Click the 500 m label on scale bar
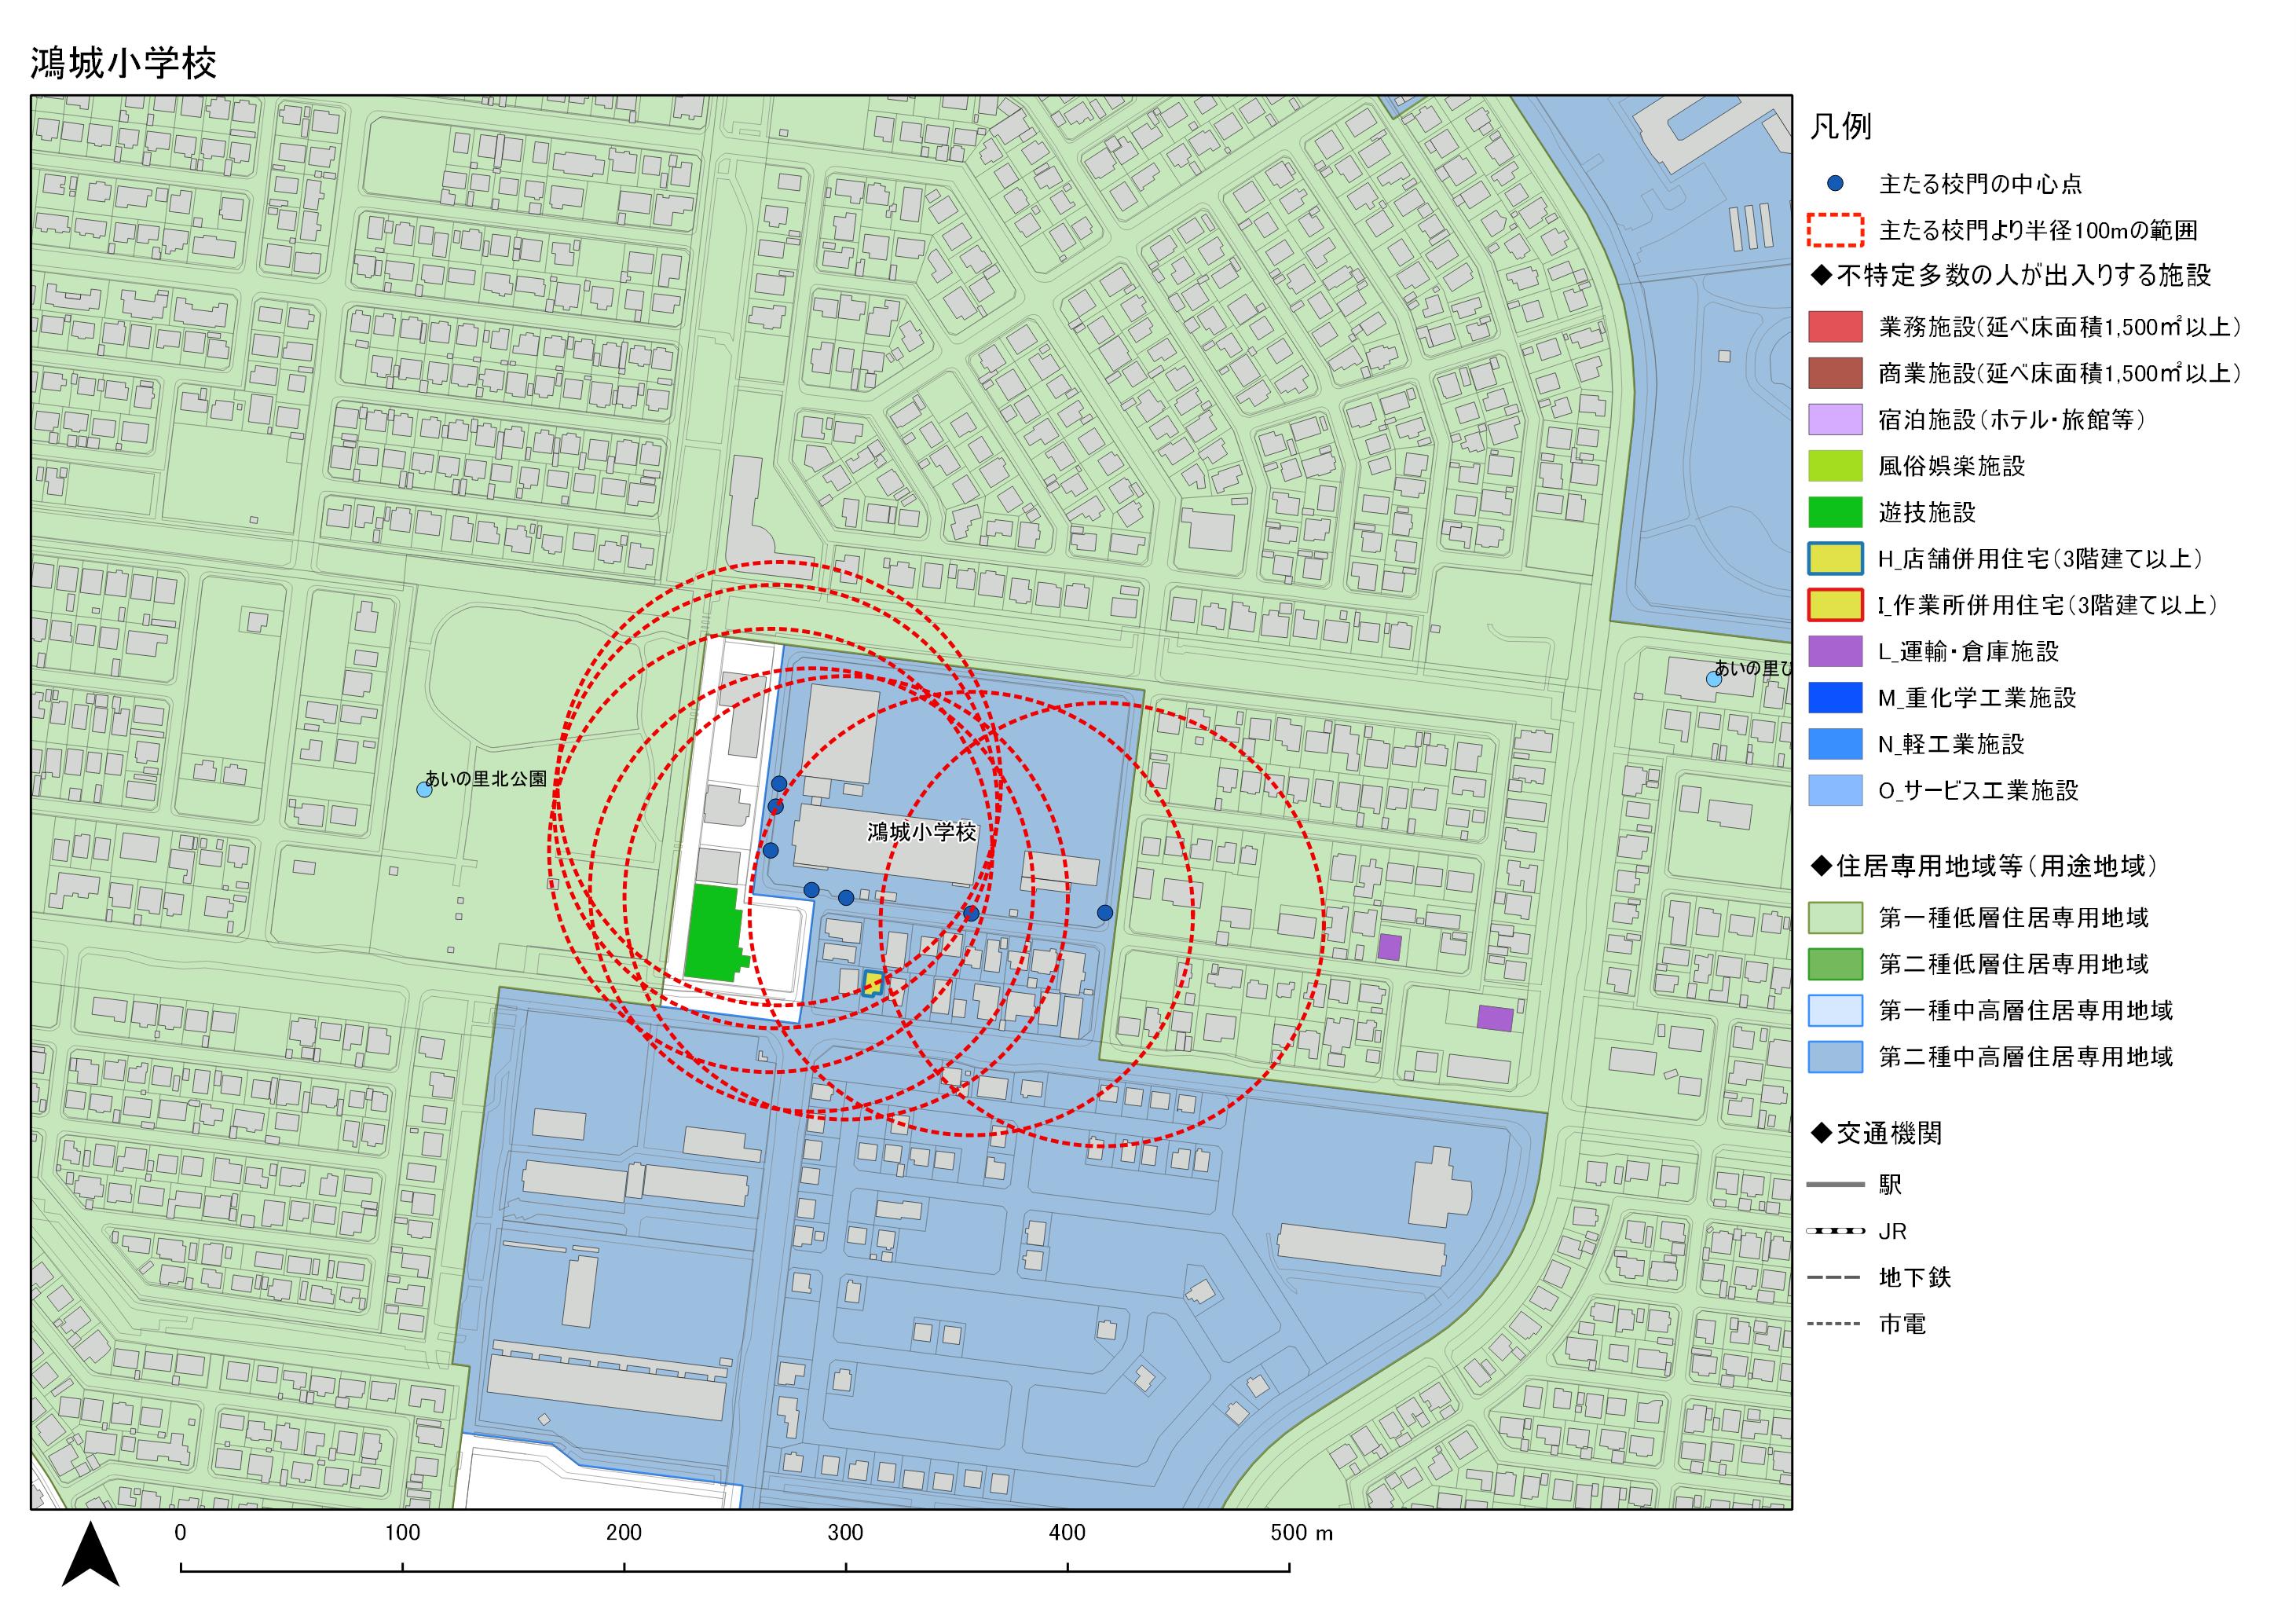This screenshot has width=2296, height=1623. pos(1301,1532)
